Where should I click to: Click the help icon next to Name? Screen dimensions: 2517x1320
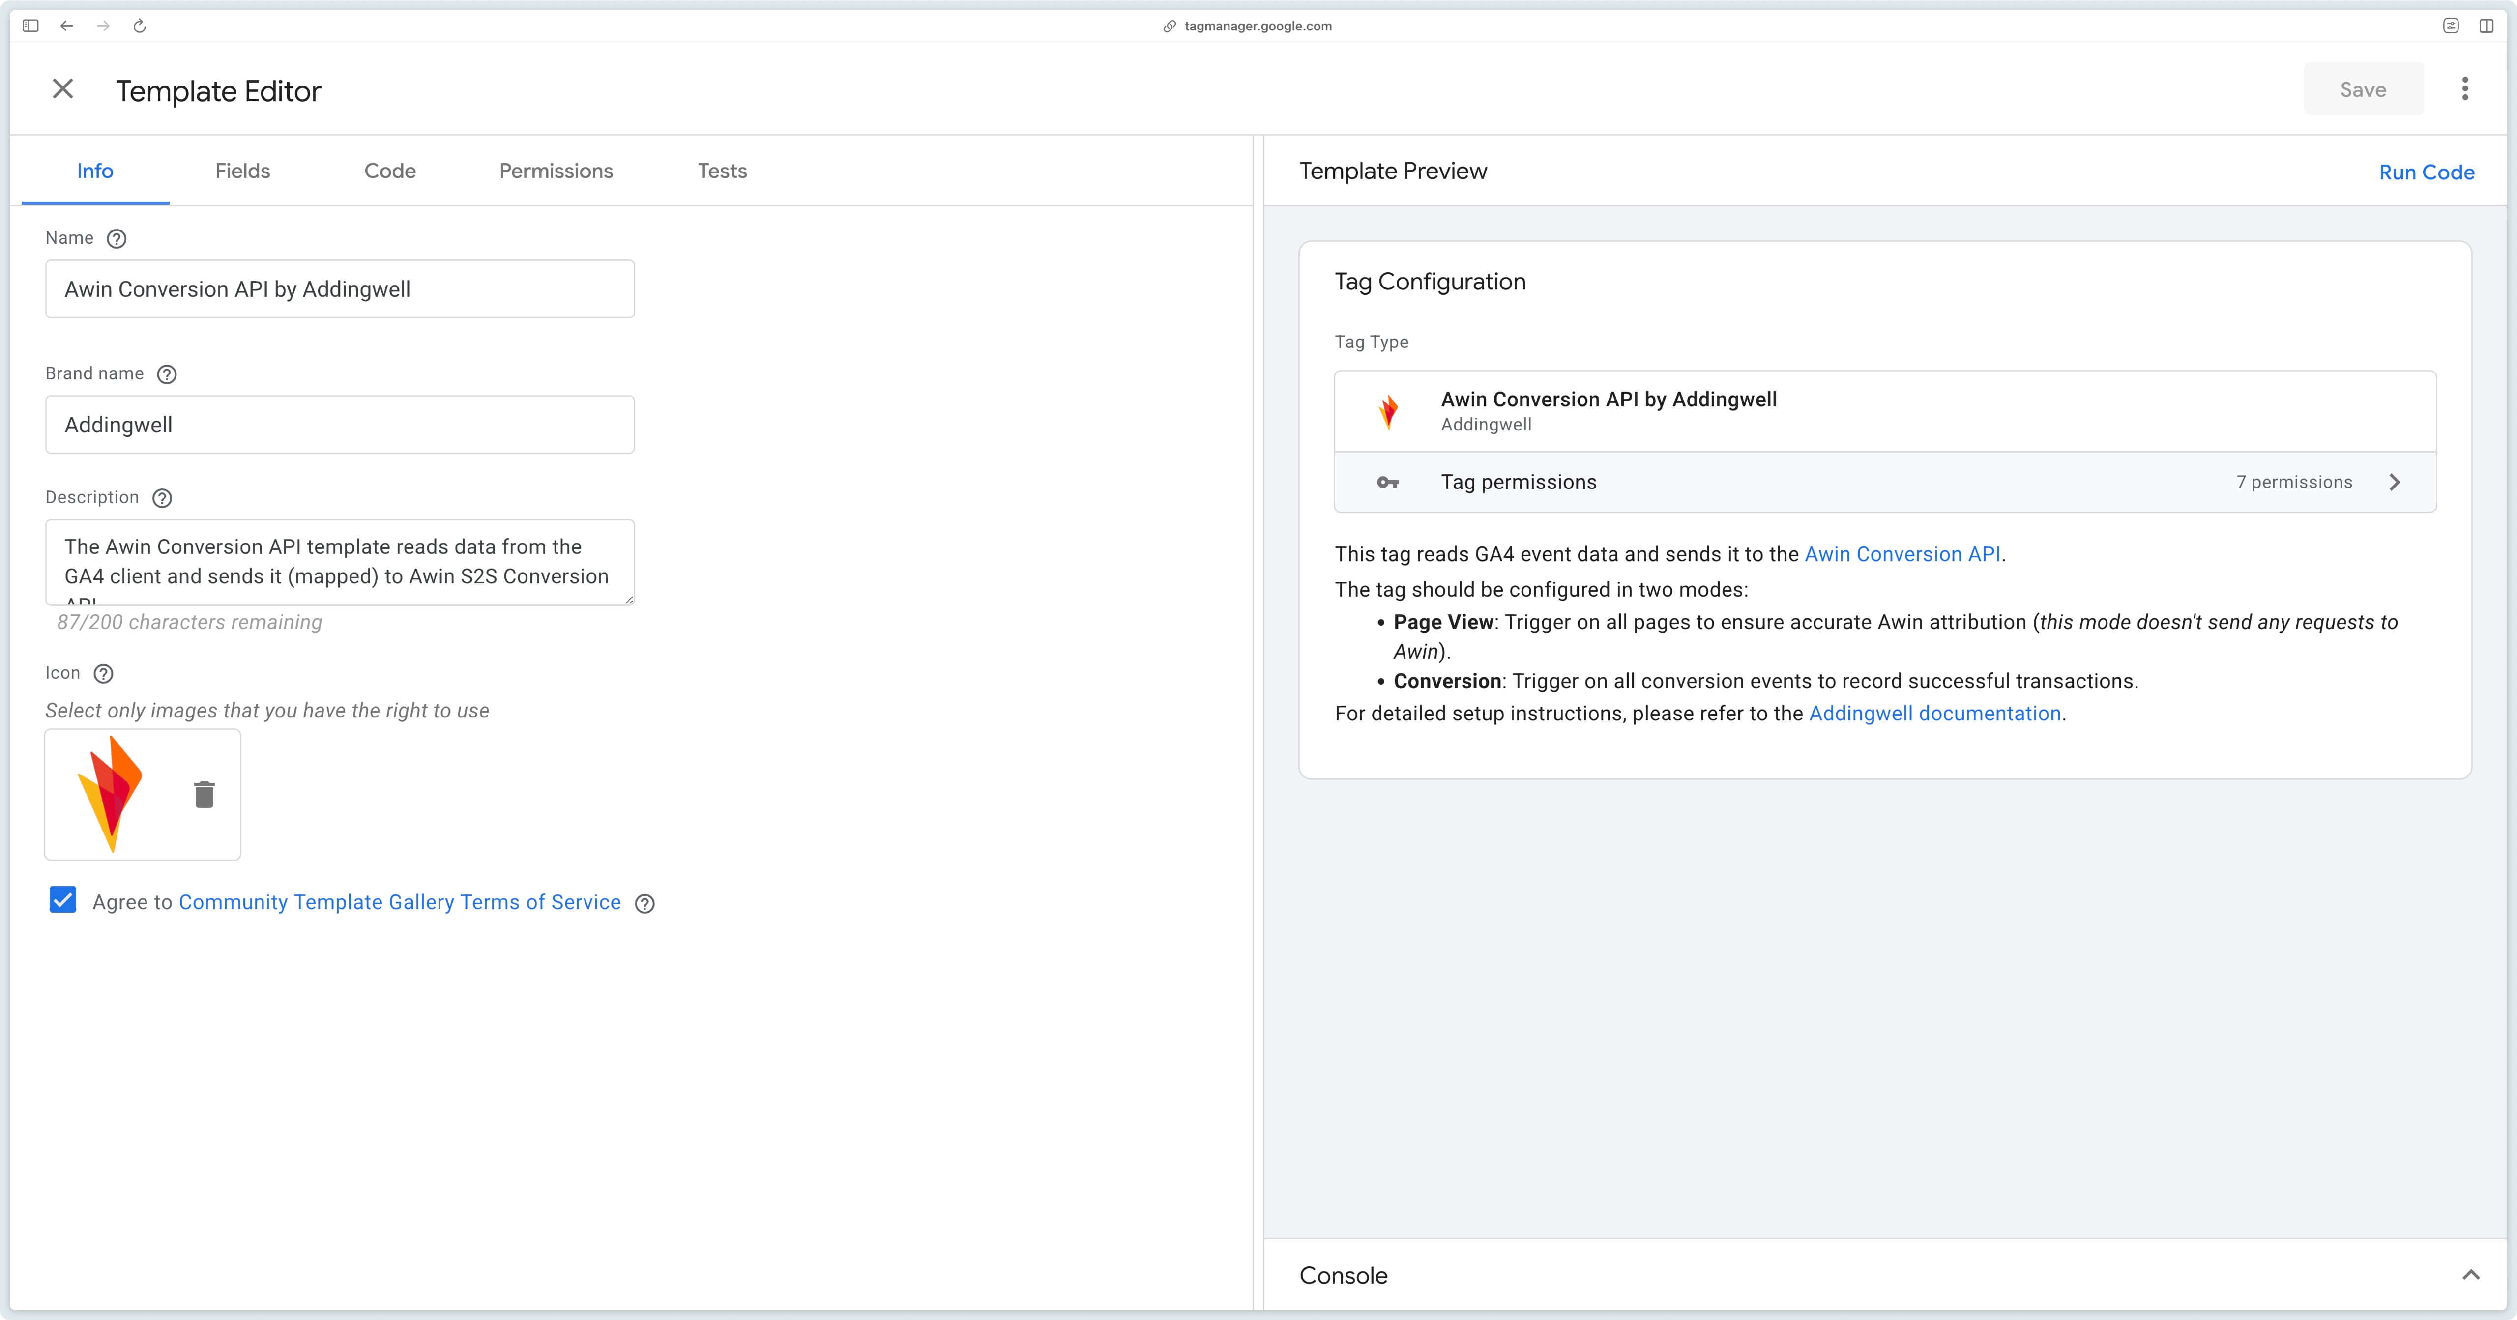[117, 238]
